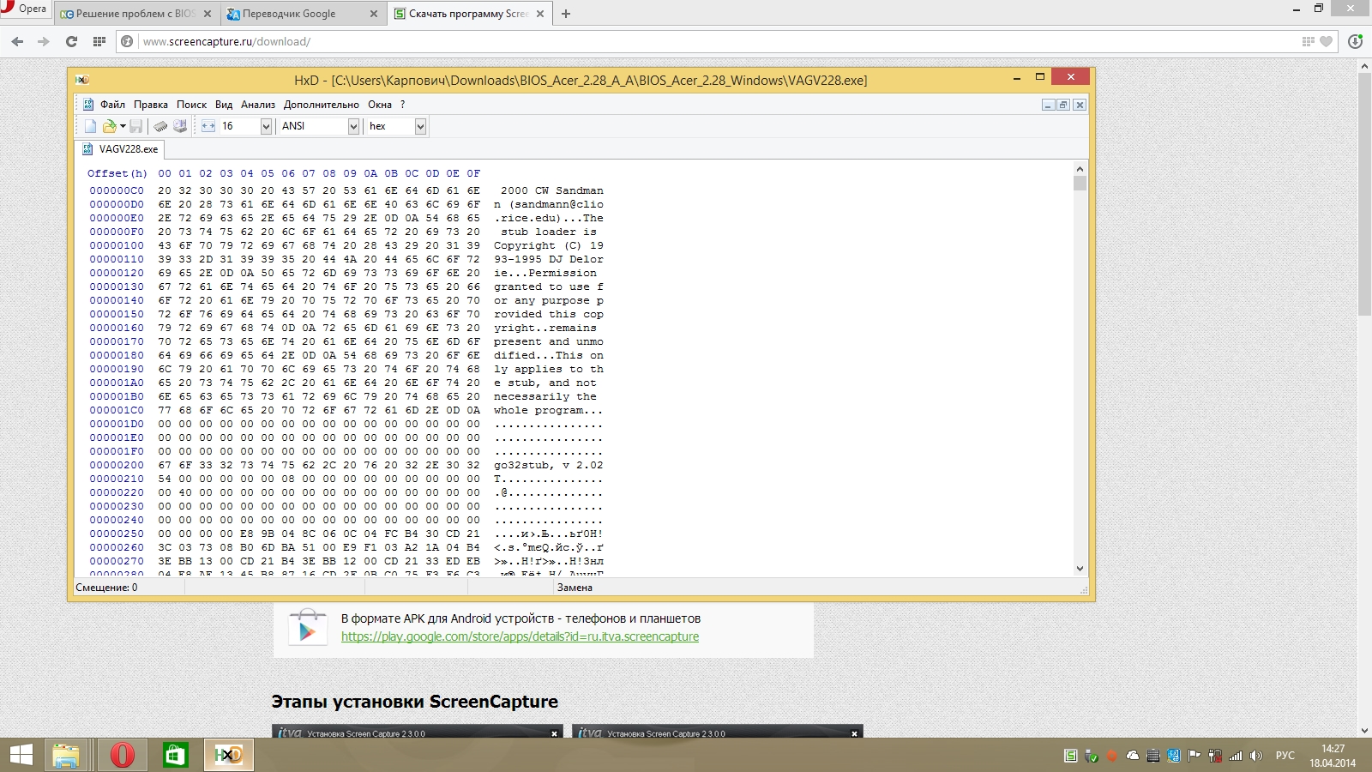Open the hex offset base dropdown
The height and width of the screenshot is (772, 1372).
click(x=420, y=126)
